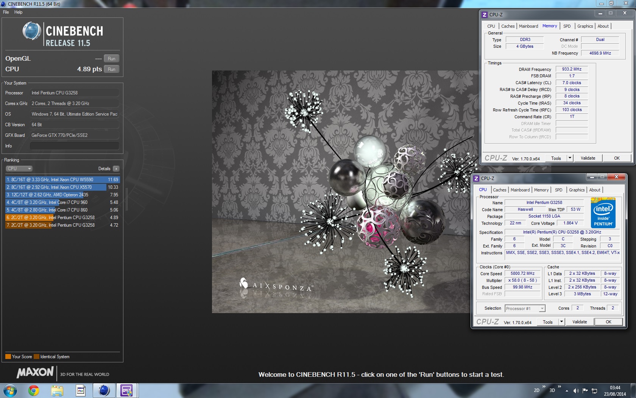This screenshot has width=636, height=398.
Task: Select ranking row Xeon CPU W5590
Action: (62, 180)
